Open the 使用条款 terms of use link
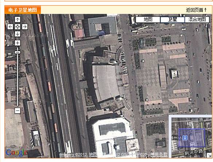 click(x=159, y=155)
